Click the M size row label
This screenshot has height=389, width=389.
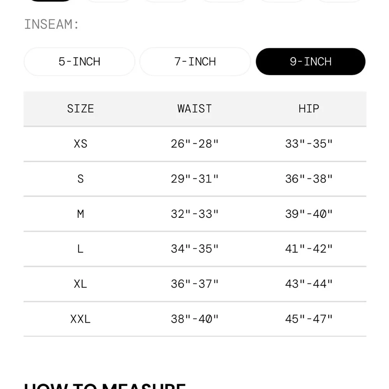pyautogui.click(x=81, y=214)
